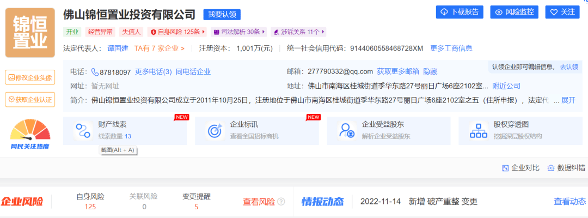Hide the email via 隐藏 link
Screen dimensions: 588x218
coord(430,71)
